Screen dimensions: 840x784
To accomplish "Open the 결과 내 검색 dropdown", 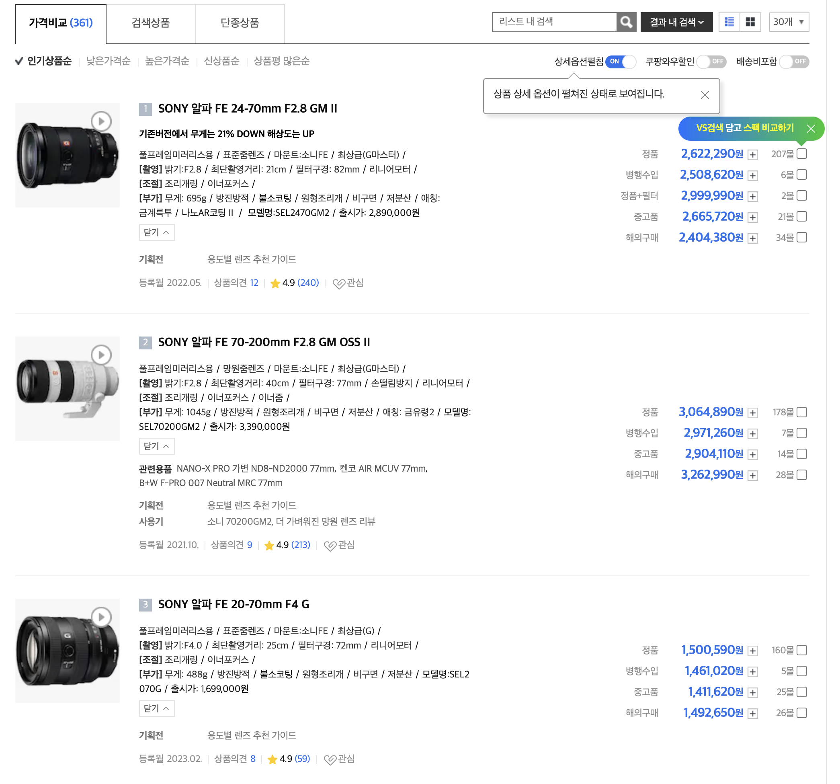I will point(676,22).
